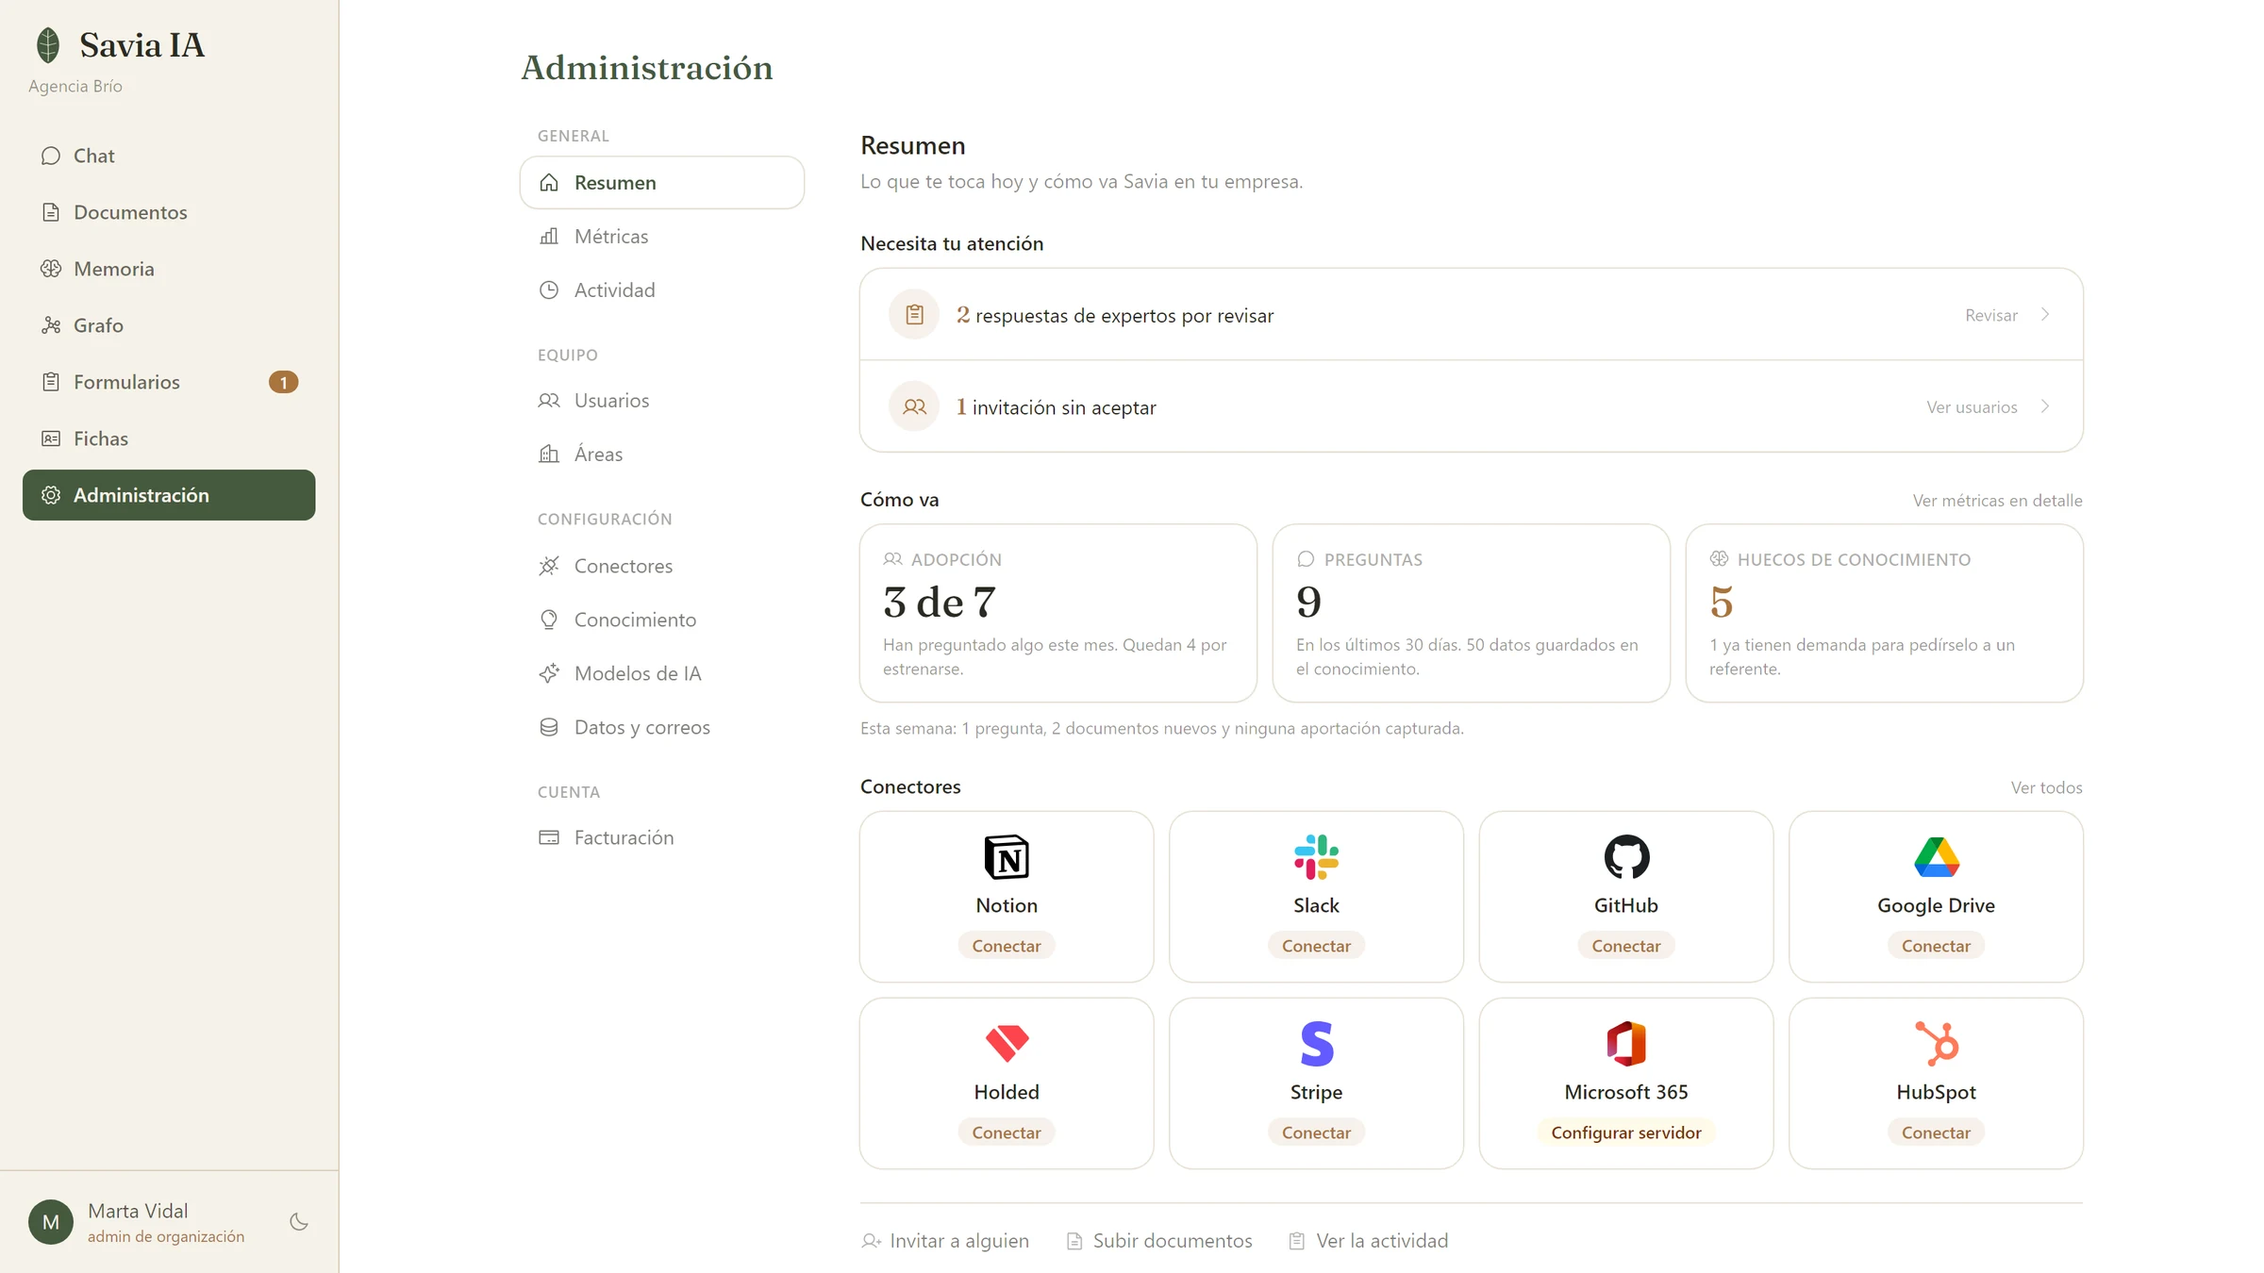Click Ver usuarios for pending invitation
The height and width of the screenshot is (1273, 2264).
point(1972,407)
